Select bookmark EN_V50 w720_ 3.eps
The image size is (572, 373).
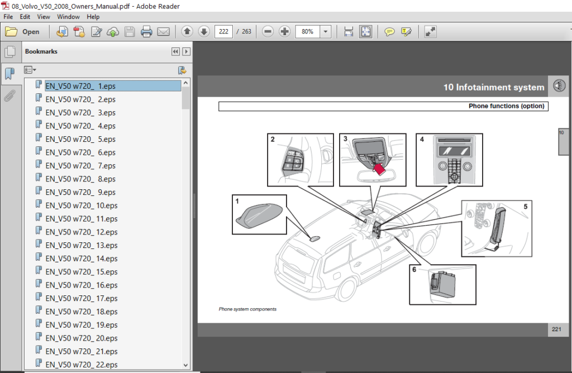tap(80, 113)
